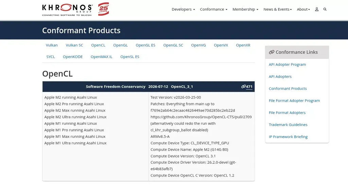Select the OpenCL tab
The height and width of the screenshot is (185, 348).
pos(98,45)
